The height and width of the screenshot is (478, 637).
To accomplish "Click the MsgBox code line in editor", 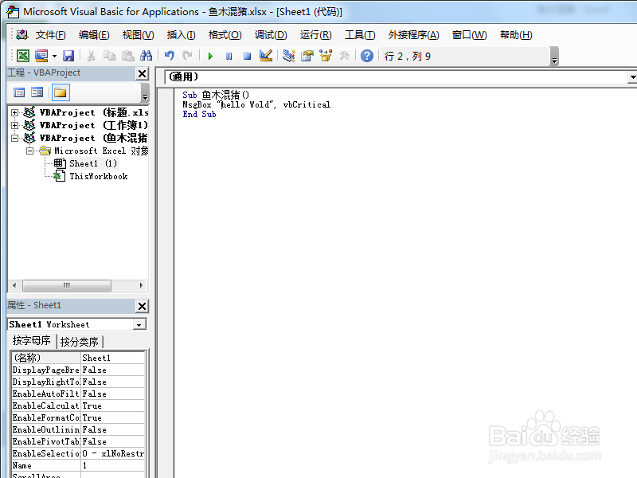I will point(256,105).
